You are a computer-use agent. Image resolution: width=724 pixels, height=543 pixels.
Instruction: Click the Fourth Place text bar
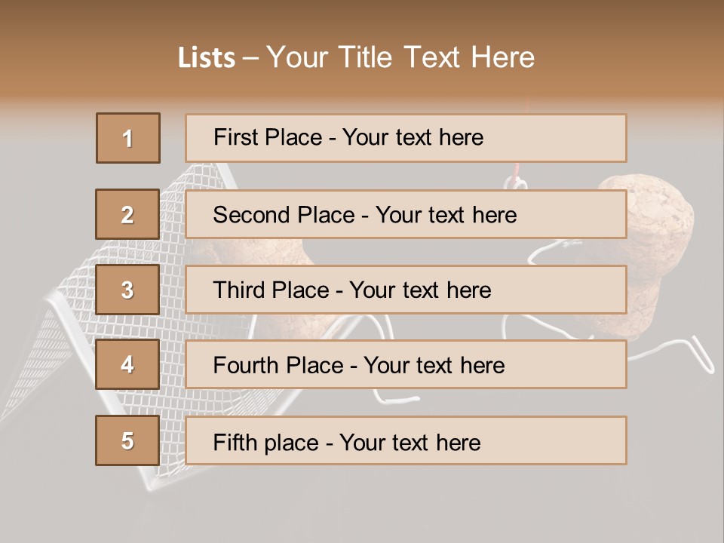406,365
